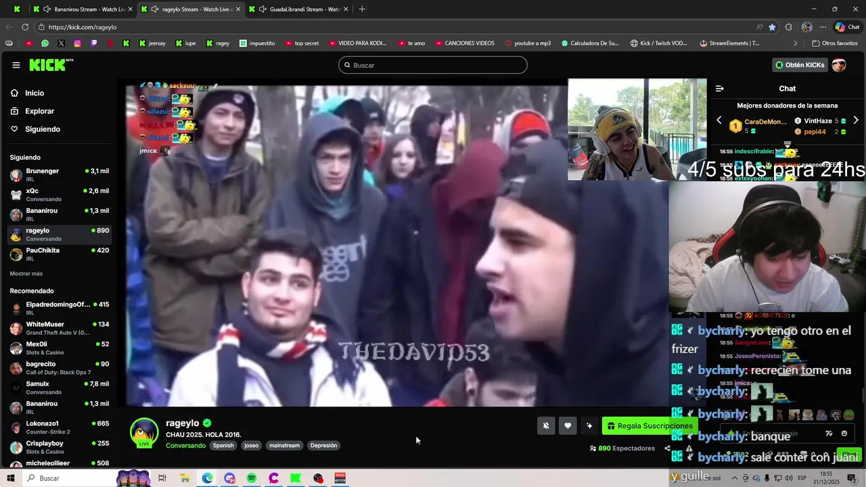866x487 pixels.
Task: Click the address bar URL
Action: [83, 27]
